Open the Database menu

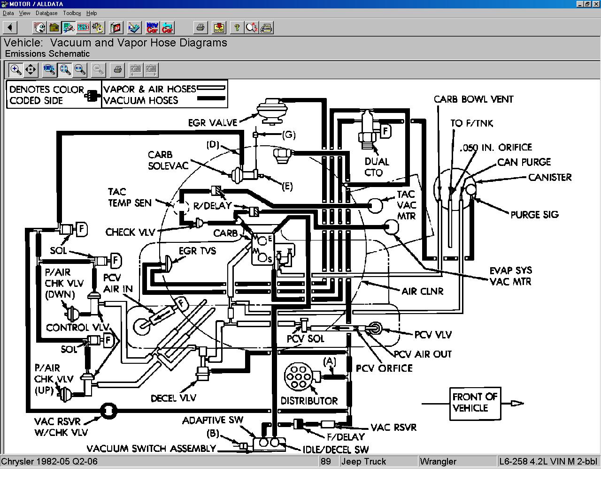[46, 13]
